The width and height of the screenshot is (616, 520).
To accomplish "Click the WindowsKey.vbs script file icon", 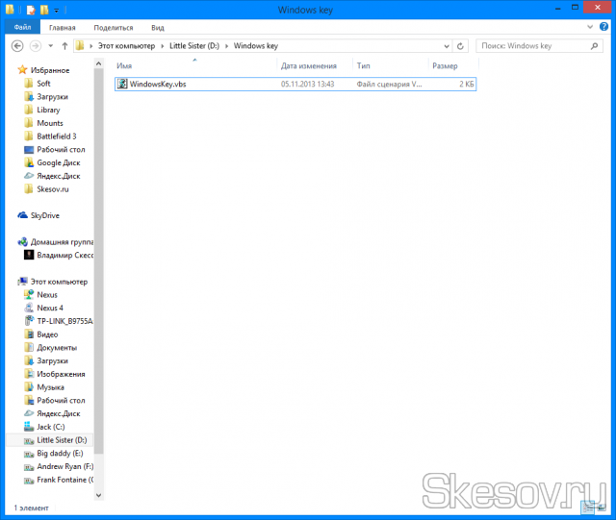I will pyautogui.click(x=122, y=84).
